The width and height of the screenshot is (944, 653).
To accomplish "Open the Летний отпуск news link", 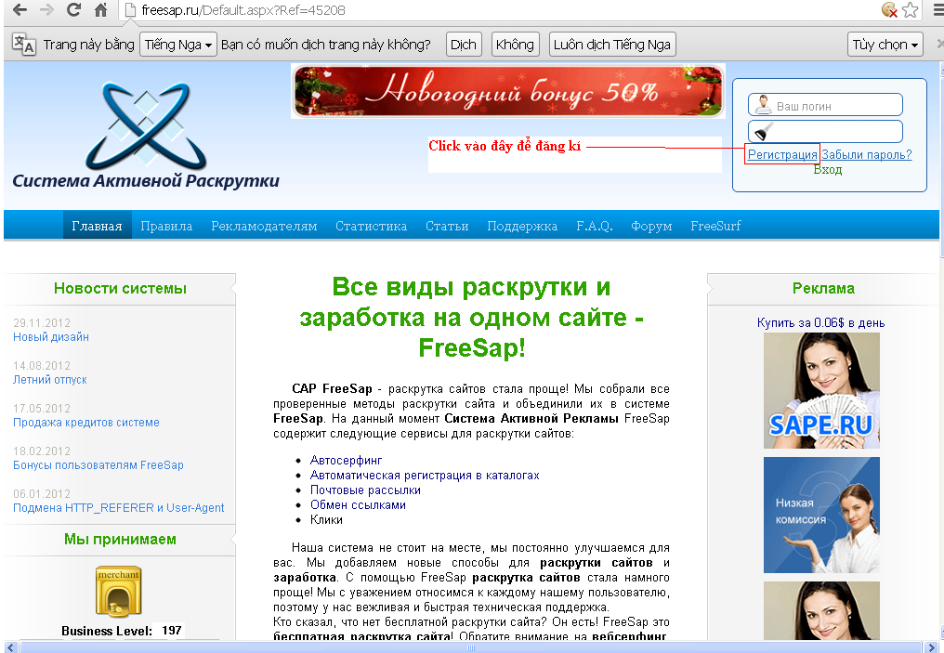I will (50, 380).
